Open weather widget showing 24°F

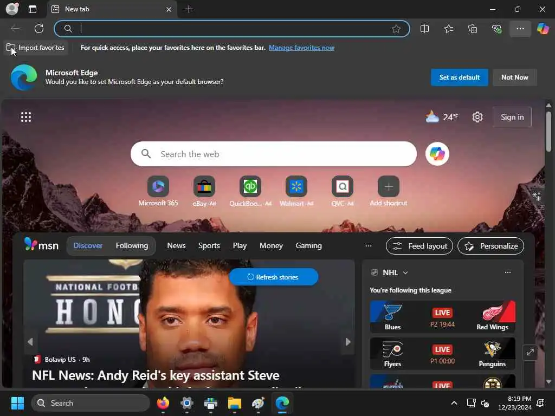coord(441,117)
